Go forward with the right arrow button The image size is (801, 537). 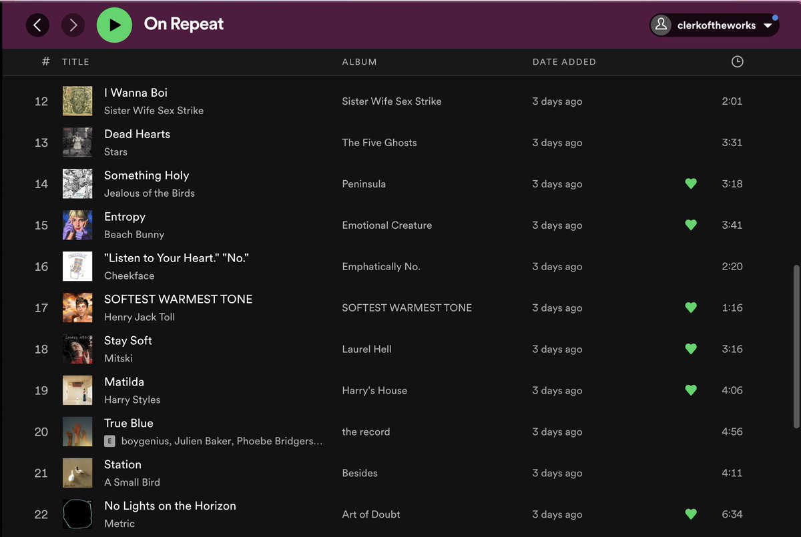click(x=73, y=25)
